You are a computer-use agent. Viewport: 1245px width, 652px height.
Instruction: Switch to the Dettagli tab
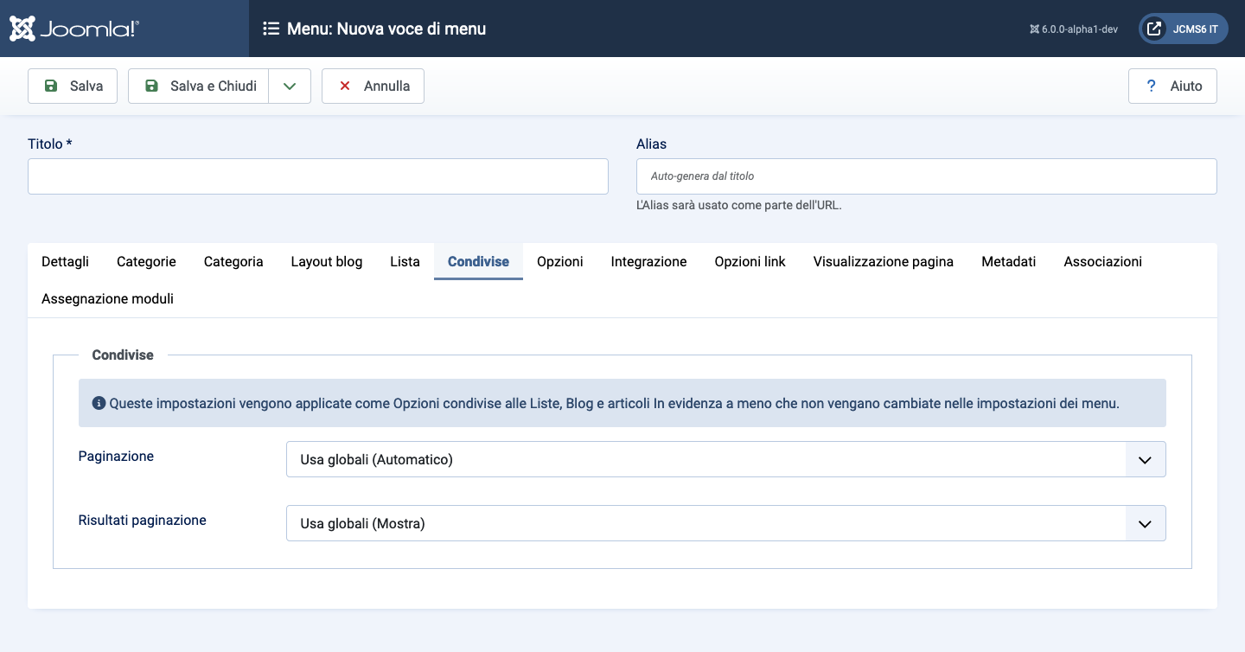pos(65,261)
